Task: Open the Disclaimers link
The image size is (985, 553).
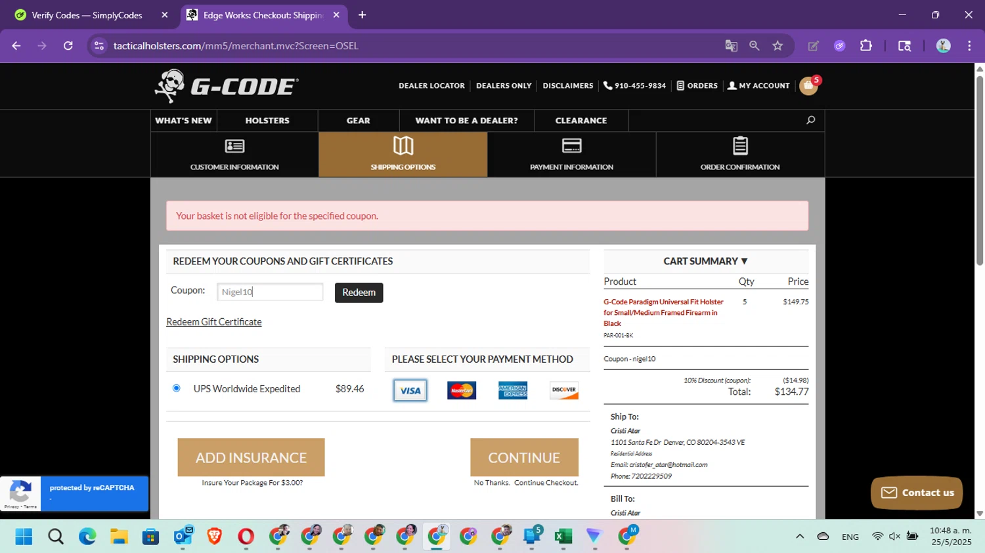Action: click(x=568, y=86)
